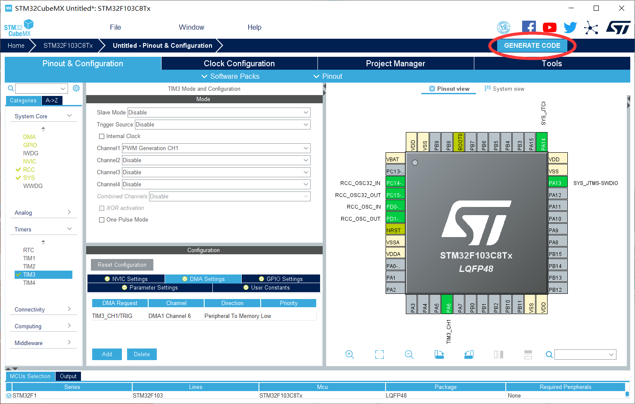The image size is (635, 404).
Task: Open the Parameter Settings tab
Action: coord(149,287)
